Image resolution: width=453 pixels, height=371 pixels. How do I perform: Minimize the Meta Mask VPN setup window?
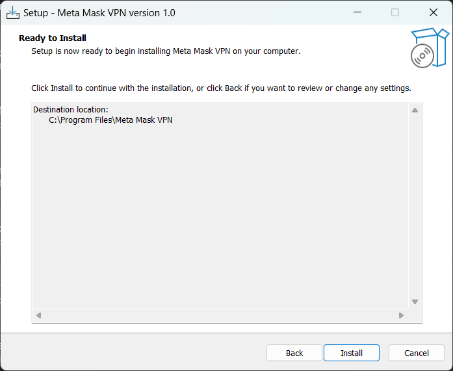pos(357,12)
